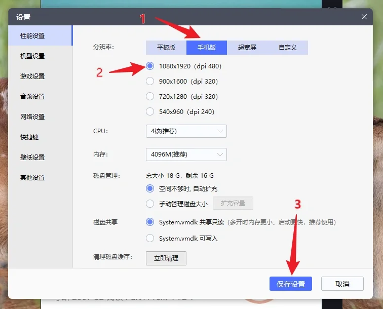Choose the 超宽屏 resolution tab
Image resolution: width=383 pixels, height=309 pixels.
click(247, 48)
